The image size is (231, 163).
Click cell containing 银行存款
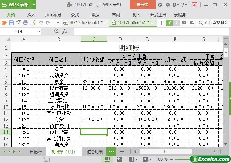click(59, 88)
